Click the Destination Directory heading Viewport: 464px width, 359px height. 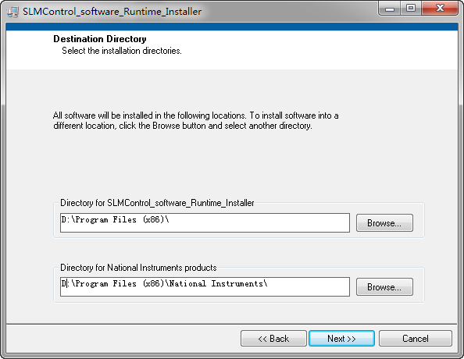pyautogui.click(x=100, y=39)
